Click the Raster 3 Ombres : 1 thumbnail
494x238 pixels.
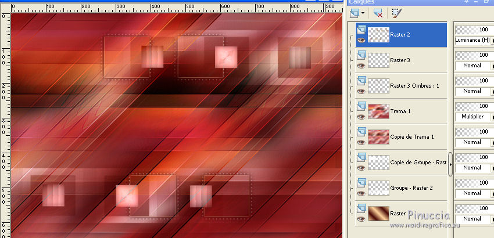pyautogui.click(x=379, y=86)
